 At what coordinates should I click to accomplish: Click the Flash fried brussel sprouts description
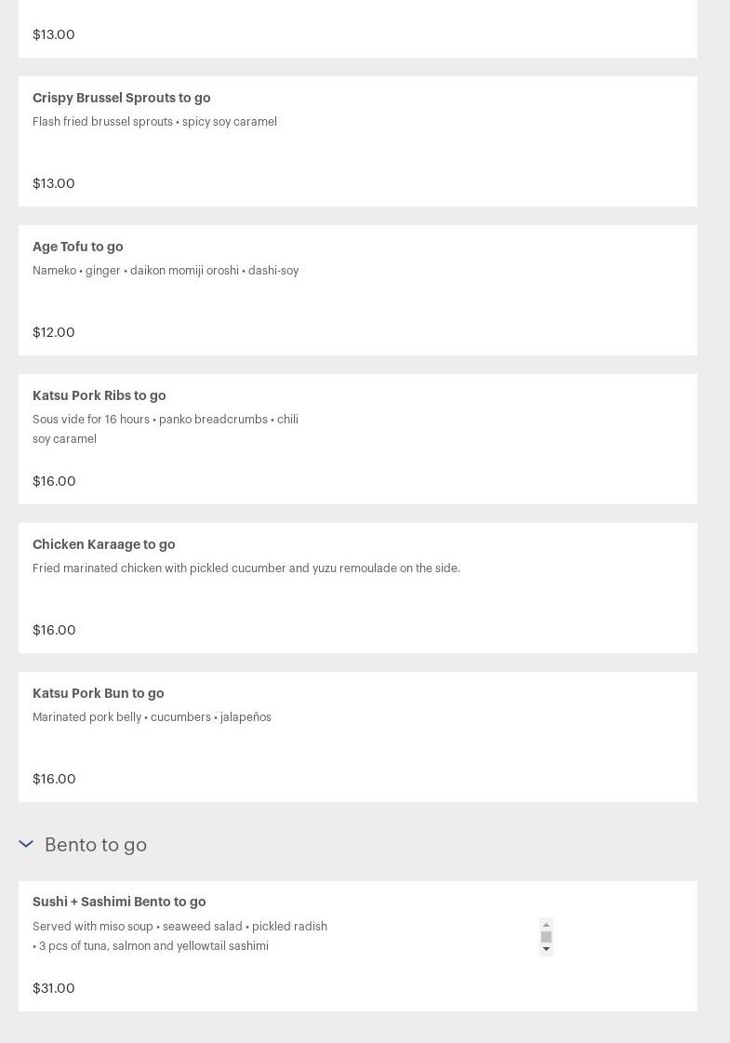pos(154,122)
